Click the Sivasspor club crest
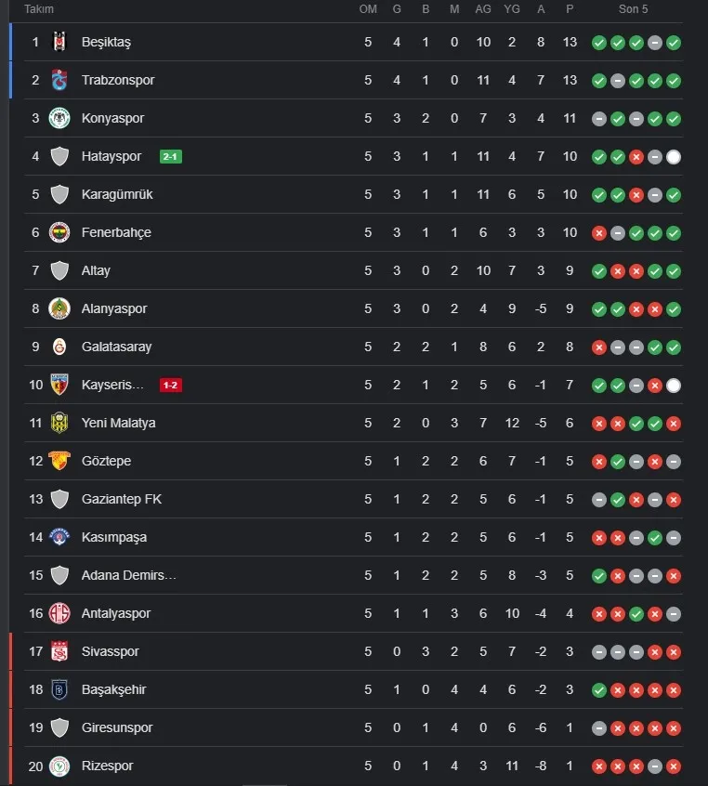This screenshot has width=708, height=786. tap(60, 651)
